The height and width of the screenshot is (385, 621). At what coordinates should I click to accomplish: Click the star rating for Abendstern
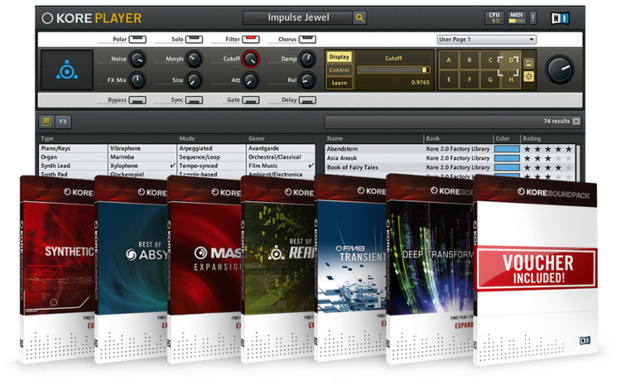click(548, 149)
